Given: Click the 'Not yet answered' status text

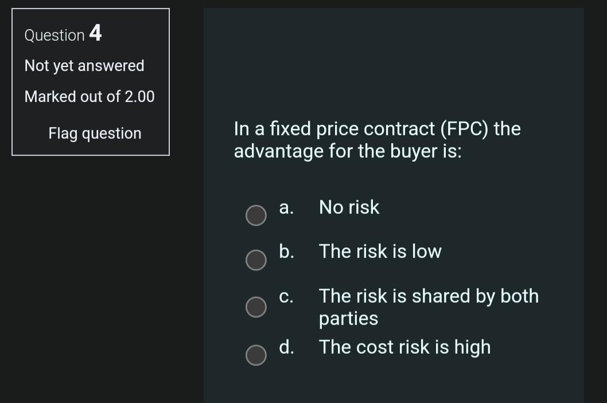Looking at the screenshot, I should (x=84, y=66).
